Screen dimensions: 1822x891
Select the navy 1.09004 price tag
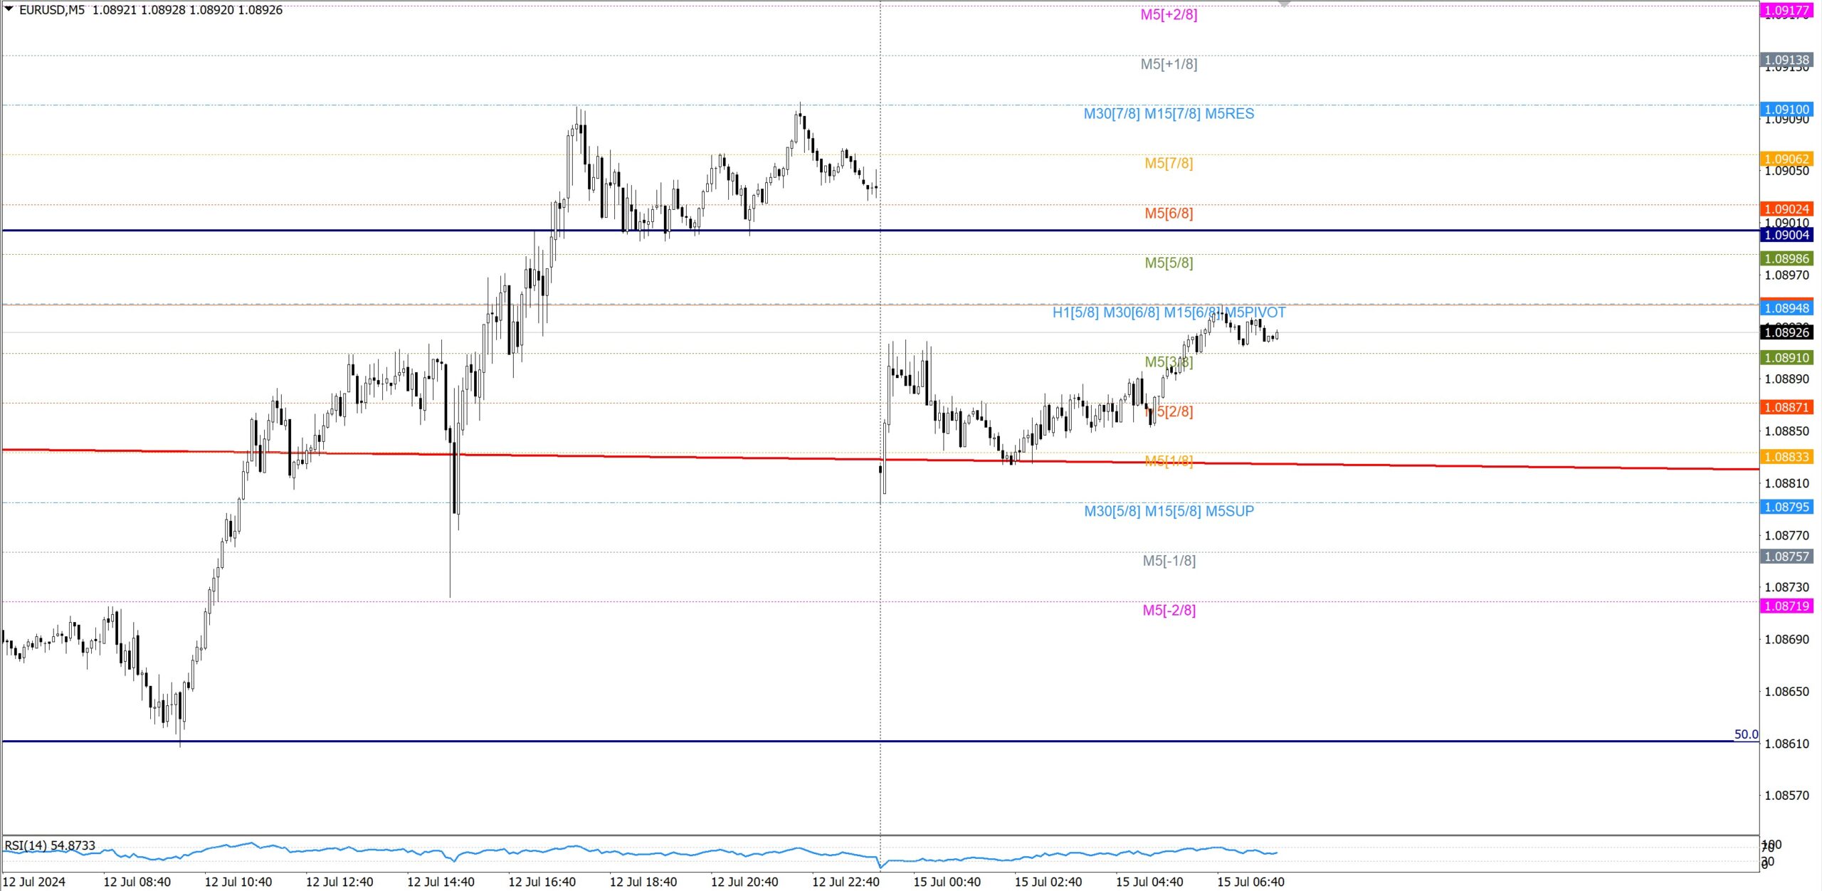[x=1786, y=235]
